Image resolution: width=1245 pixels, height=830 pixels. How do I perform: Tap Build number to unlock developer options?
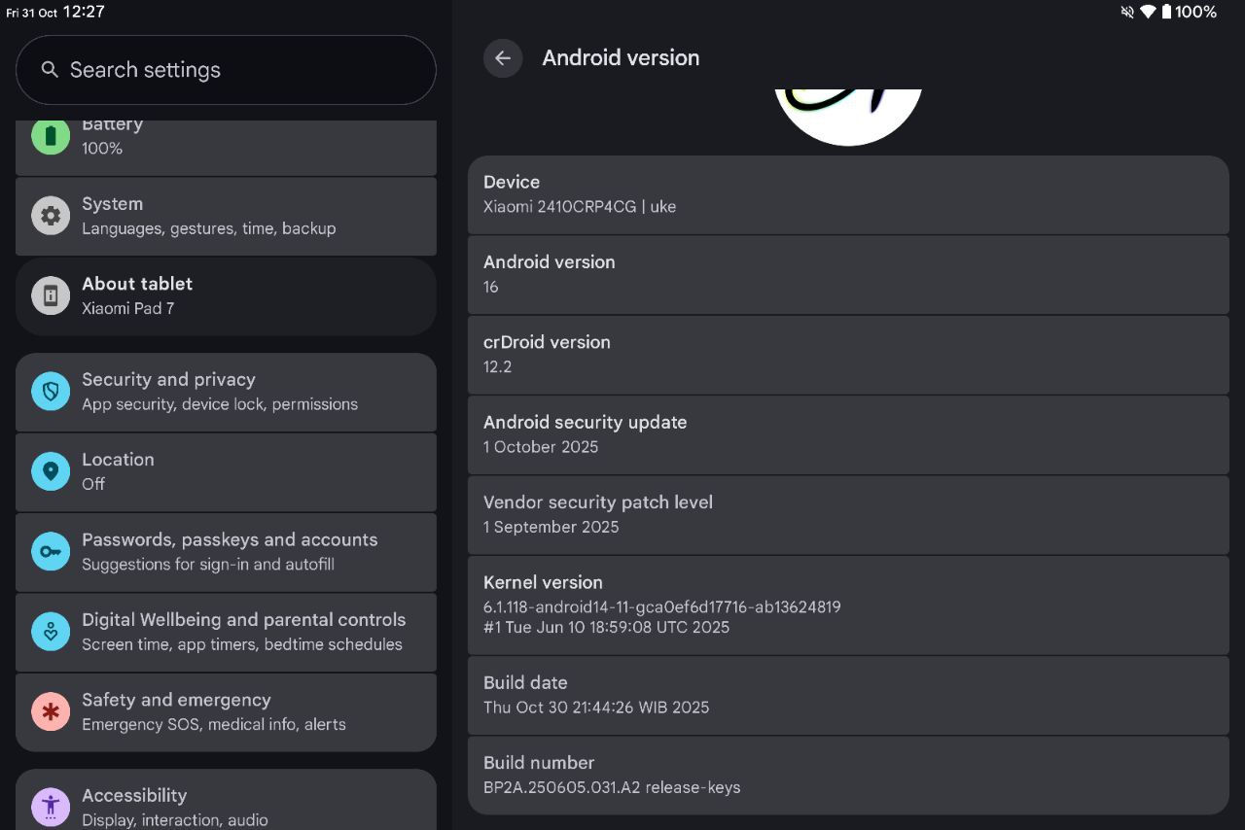846,775
